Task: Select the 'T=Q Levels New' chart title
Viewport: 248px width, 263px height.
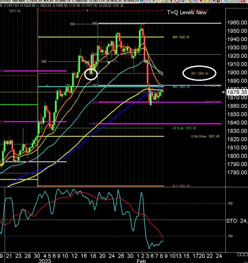Action: (187, 12)
